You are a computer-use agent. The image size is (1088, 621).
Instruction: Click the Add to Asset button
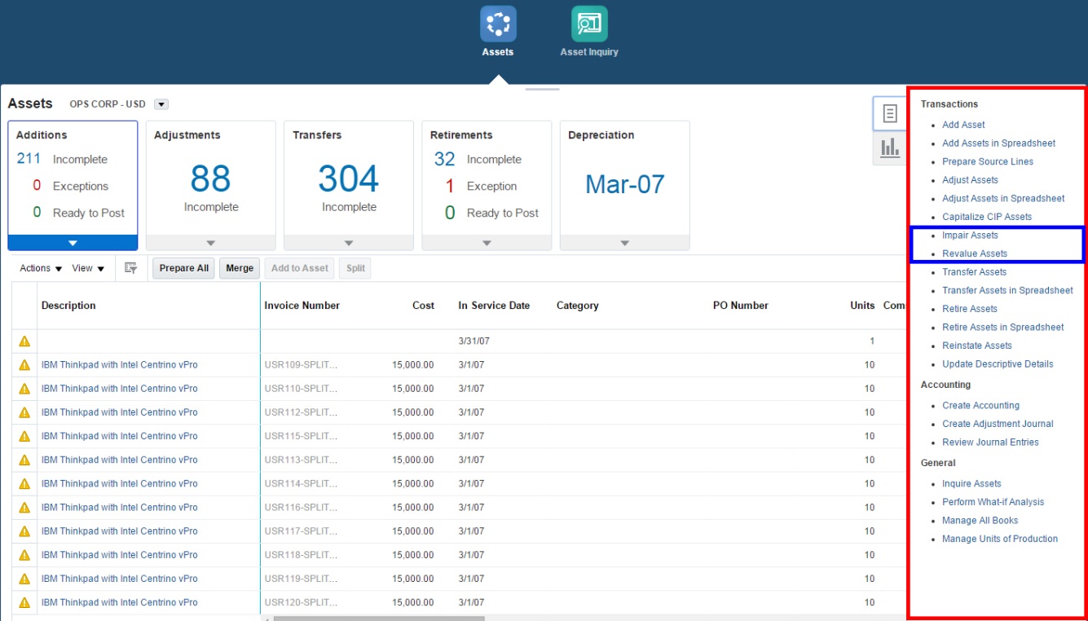click(300, 268)
